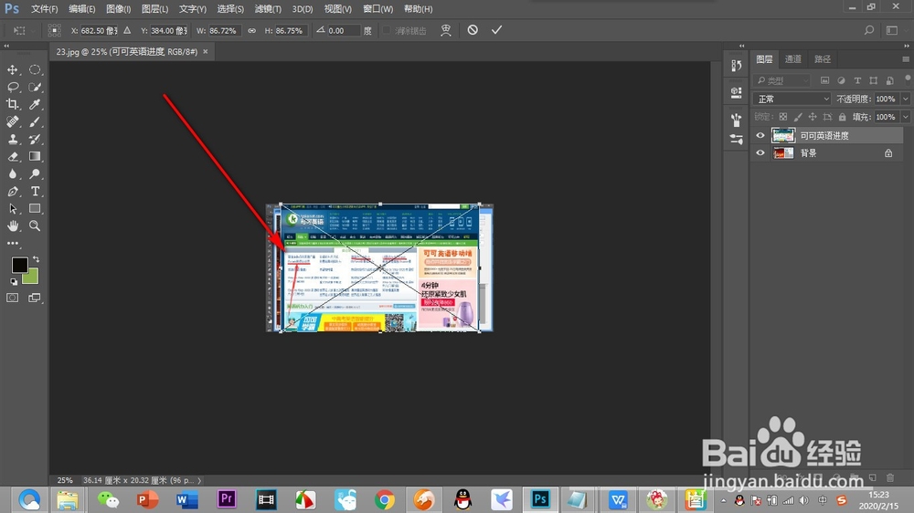Open the screen mode switcher
Screen dimensions: 914x513
point(35,298)
